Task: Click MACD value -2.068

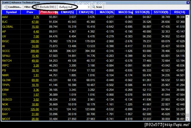Action: coord(110,41)
